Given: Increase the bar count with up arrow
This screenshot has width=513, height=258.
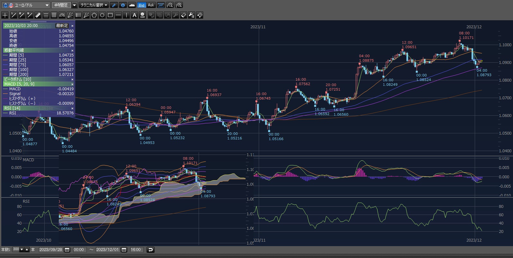Looking at the screenshot, I should pos(27,250).
